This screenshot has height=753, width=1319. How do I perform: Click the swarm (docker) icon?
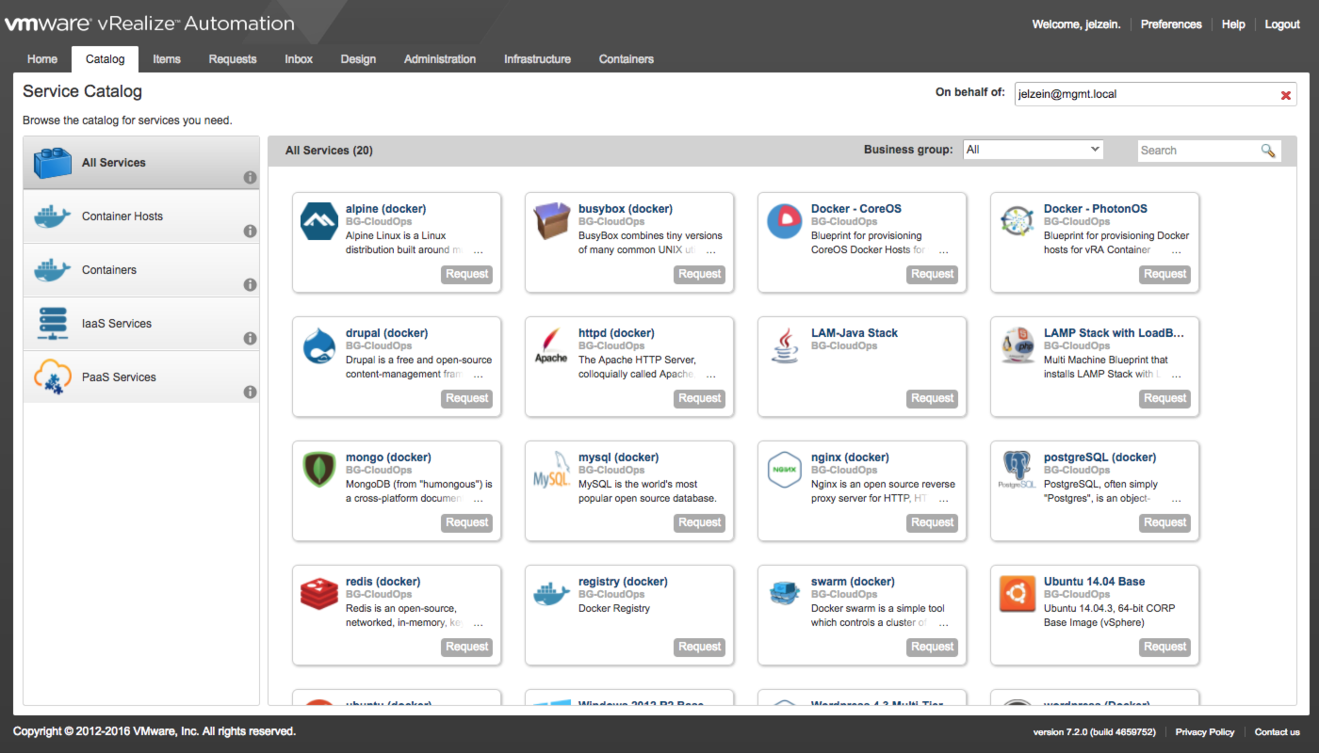[784, 594]
